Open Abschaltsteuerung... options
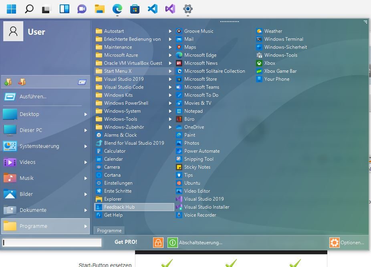Viewport: 371px width, 267px height. pos(201,243)
